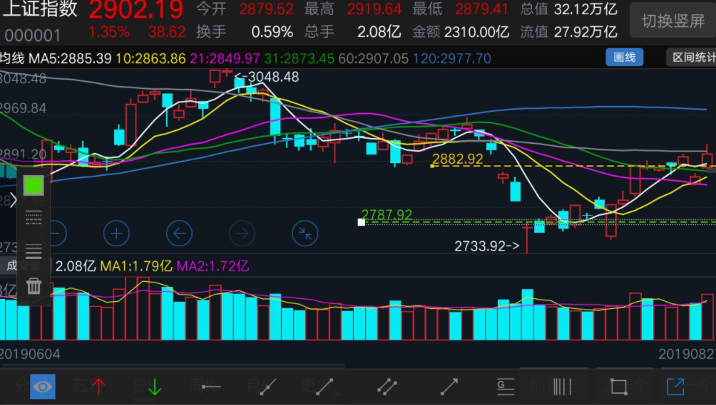The image size is (716, 405).
Task: Click the MA1:1.79亿 volume label
Action: click(x=136, y=266)
